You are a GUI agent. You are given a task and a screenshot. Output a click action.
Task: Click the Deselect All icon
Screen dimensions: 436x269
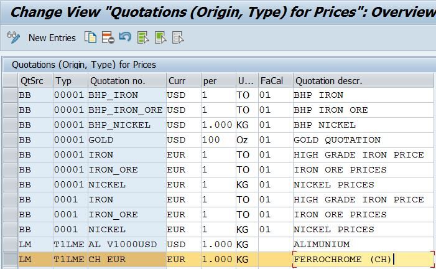(178, 38)
